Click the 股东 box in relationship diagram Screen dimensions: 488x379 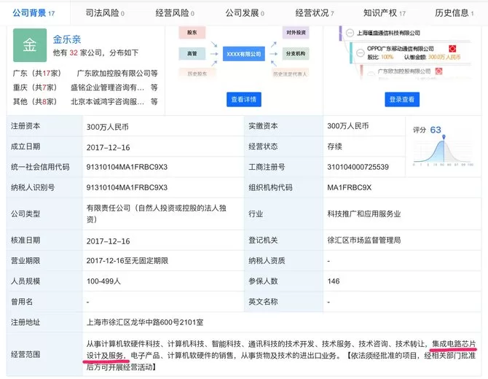pos(192,34)
